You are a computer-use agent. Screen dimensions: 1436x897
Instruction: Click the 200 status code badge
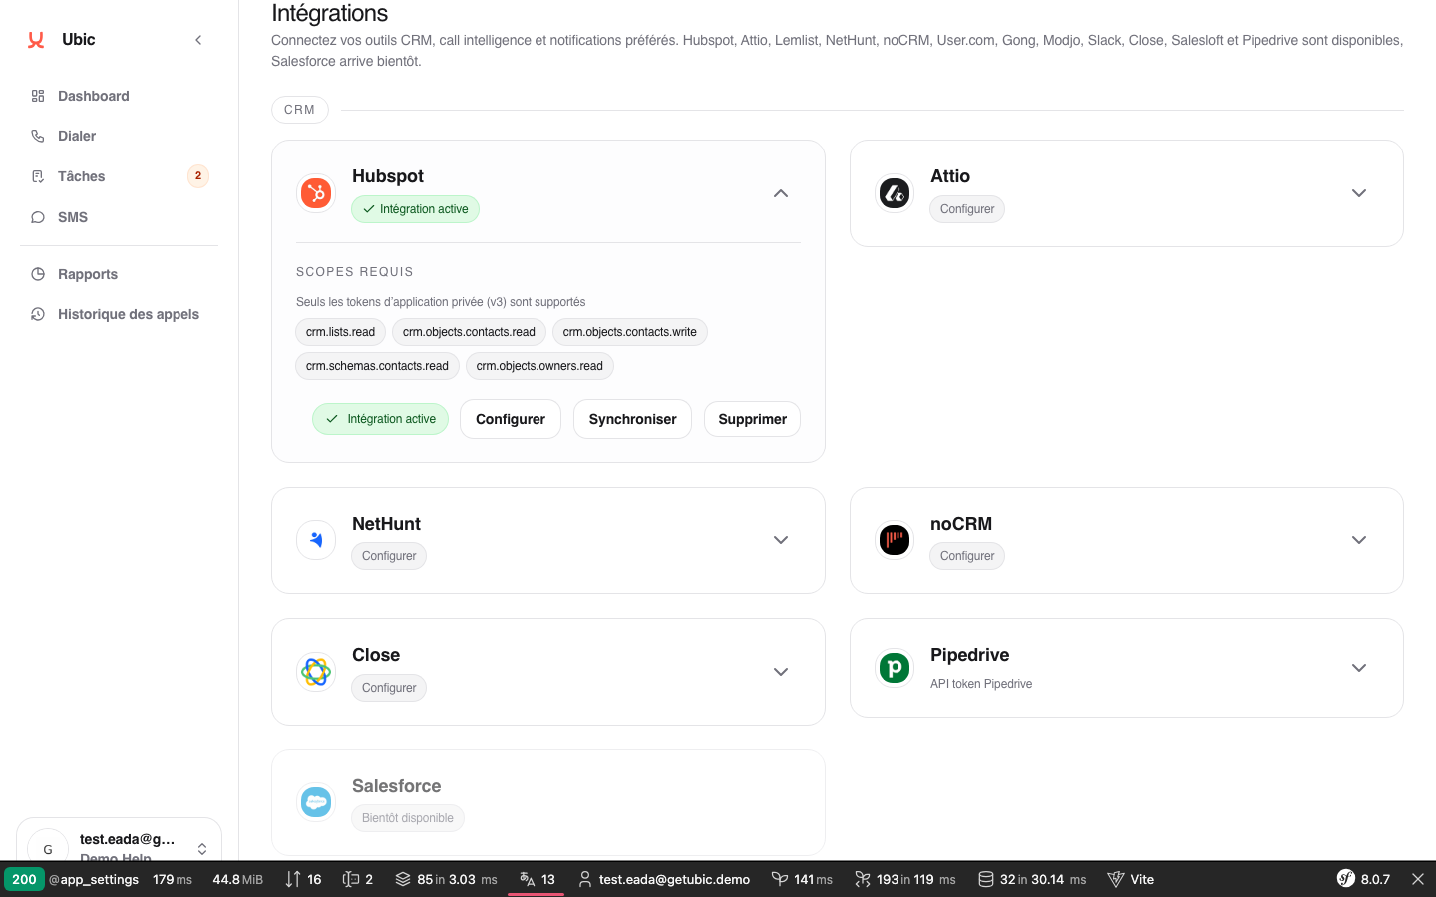[x=24, y=879]
